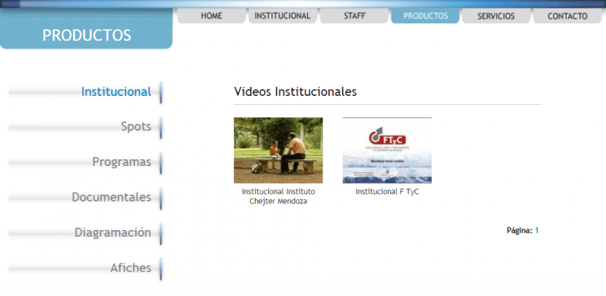Choose the Programas sidebar item

pos(121,162)
